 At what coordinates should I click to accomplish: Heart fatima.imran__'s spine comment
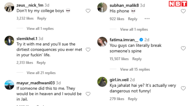pos(183,48)
